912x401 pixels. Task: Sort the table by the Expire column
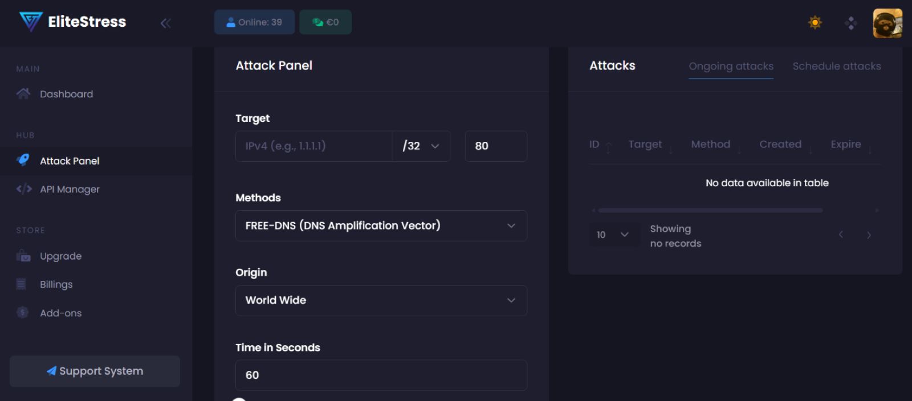(x=852, y=145)
